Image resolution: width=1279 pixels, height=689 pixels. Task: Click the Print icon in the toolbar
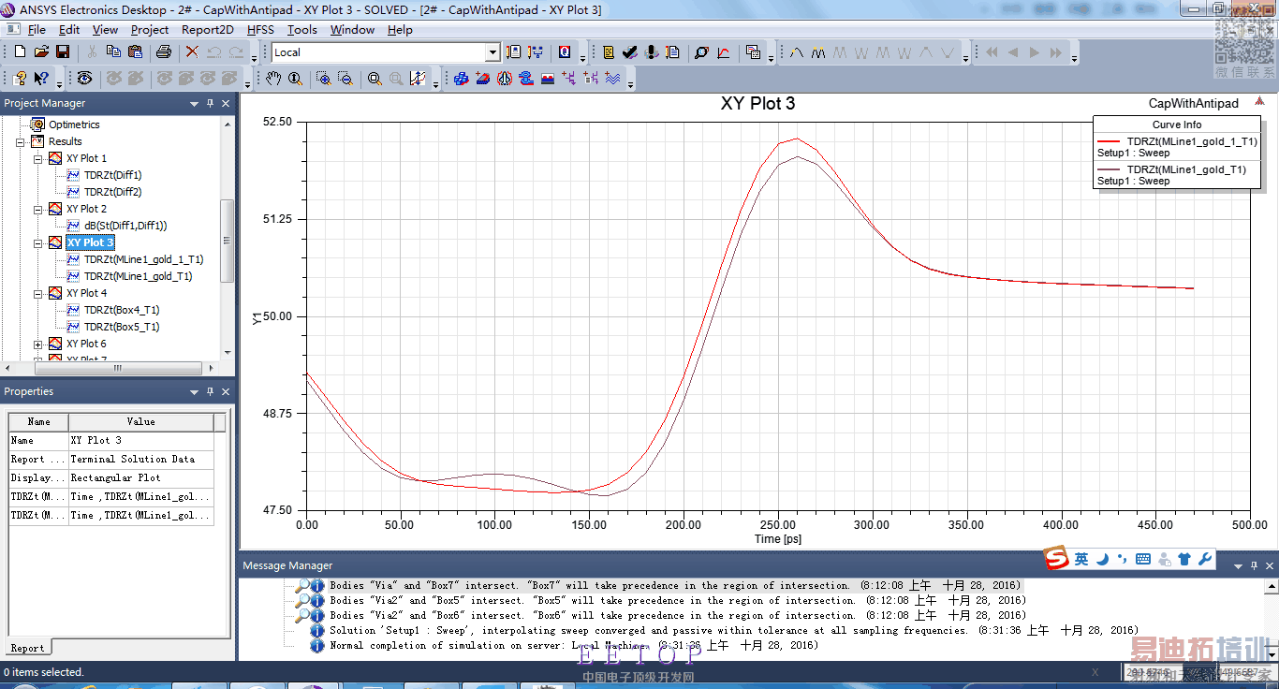click(x=163, y=52)
